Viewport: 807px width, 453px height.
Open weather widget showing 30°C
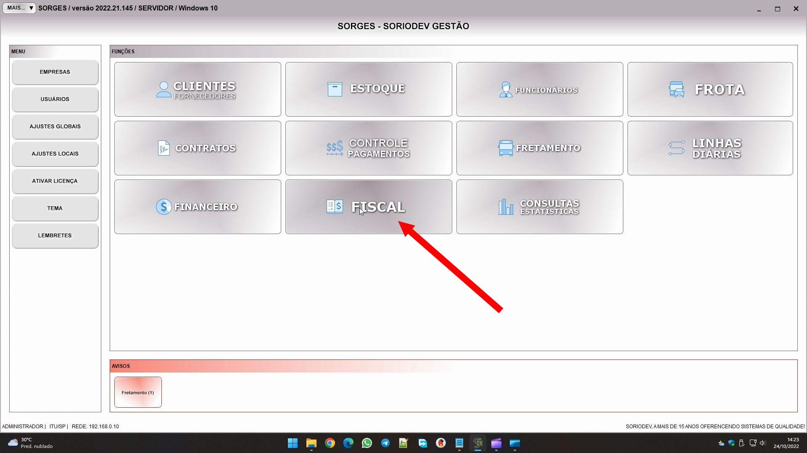(x=30, y=443)
